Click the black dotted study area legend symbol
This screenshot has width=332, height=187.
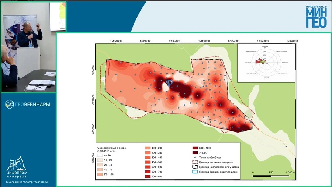tap(195, 167)
